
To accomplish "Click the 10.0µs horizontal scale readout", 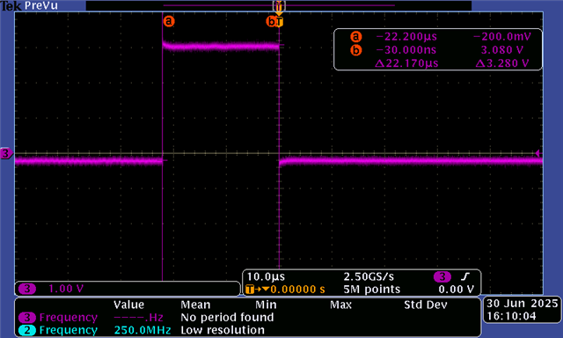I will 266,277.
